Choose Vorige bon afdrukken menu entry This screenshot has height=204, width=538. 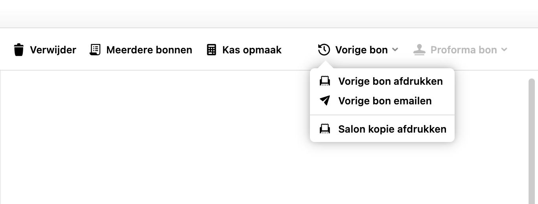[x=390, y=81]
